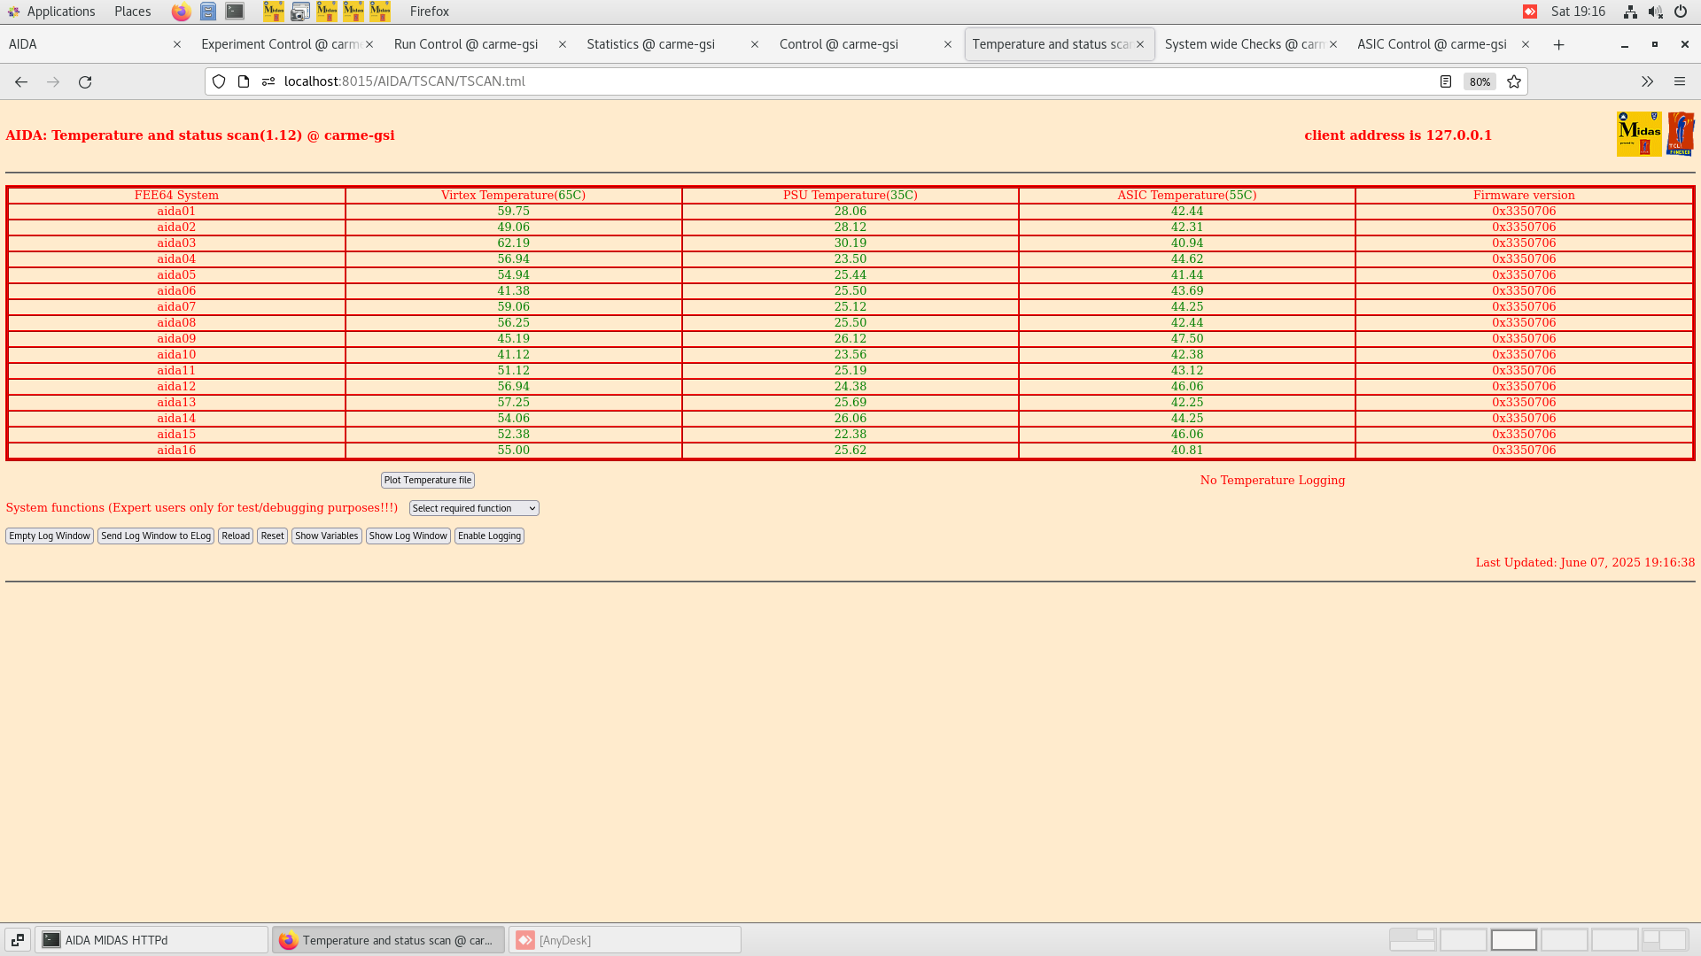Click the shield tracking protection icon

point(219,81)
